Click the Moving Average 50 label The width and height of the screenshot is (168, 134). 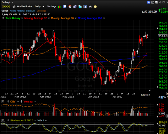click(63, 18)
